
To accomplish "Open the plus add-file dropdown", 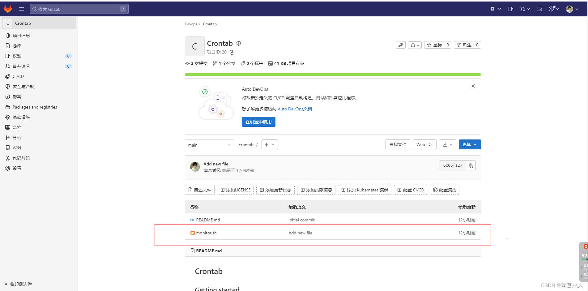I will tap(270, 145).
